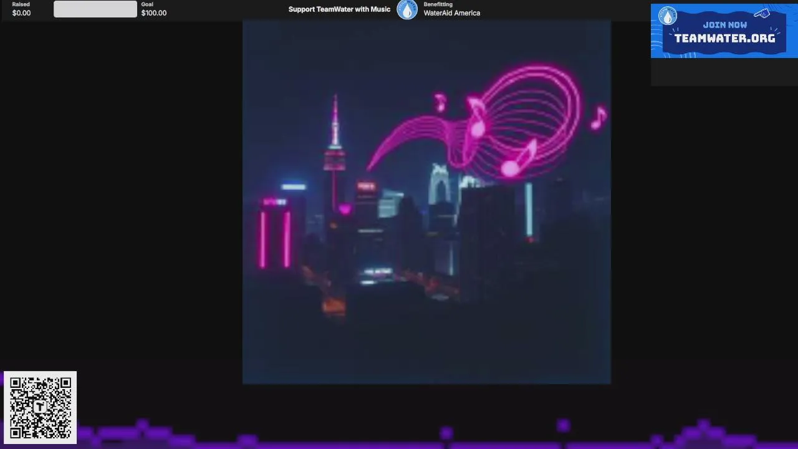Viewport: 798px width, 449px height.
Task: Click the "WaterAid America" beneficiary text
Action: point(452,13)
